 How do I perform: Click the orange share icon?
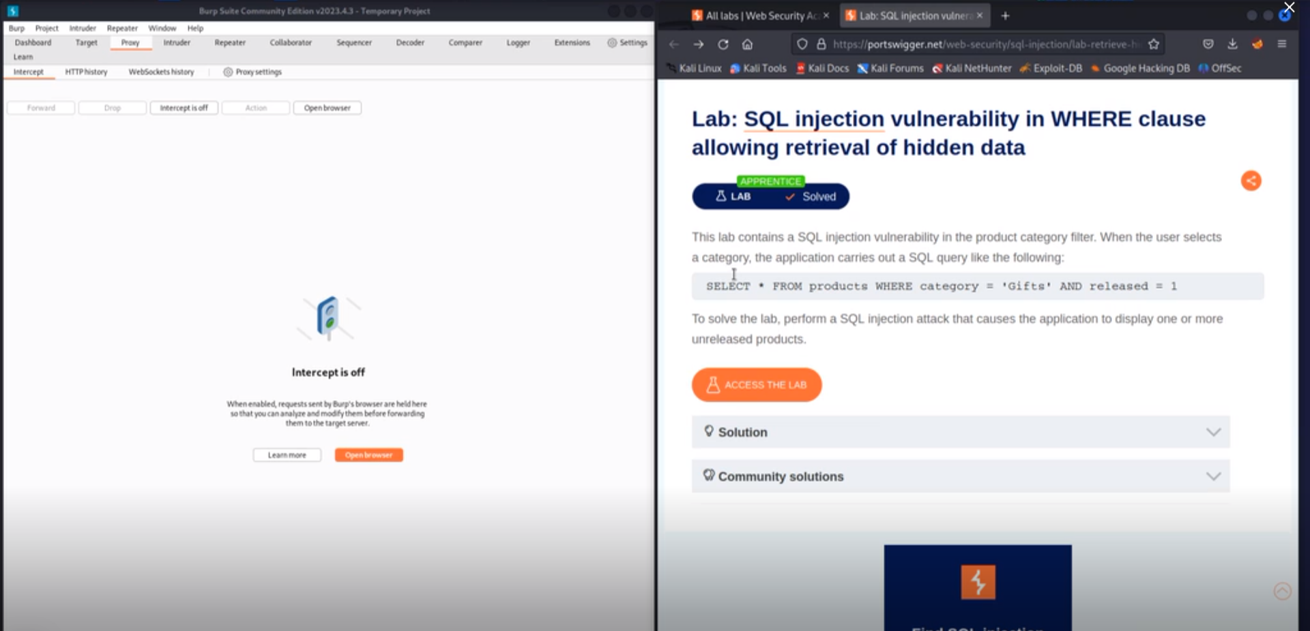1251,181
